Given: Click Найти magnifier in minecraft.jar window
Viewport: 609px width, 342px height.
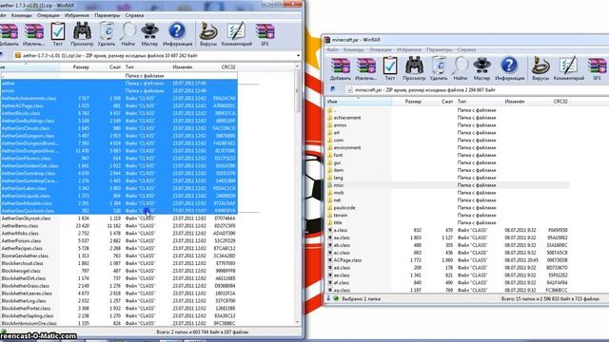Looking at the screenshot, I should [460, 68].
